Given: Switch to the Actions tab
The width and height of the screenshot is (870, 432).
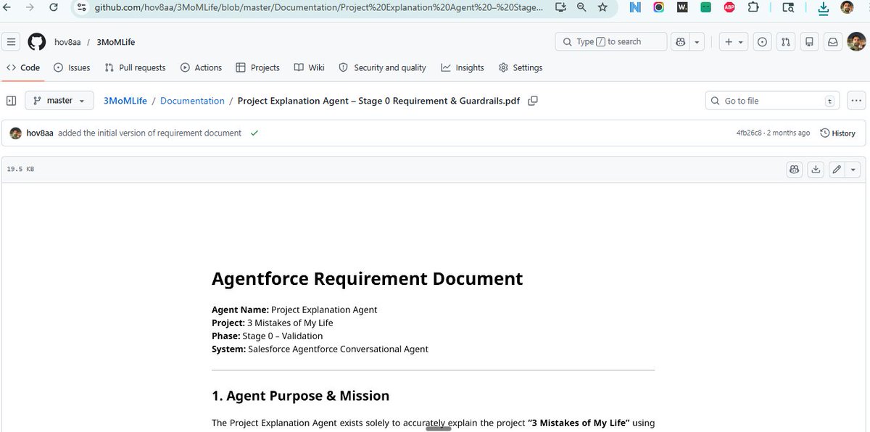Looking at the screenshot, I should [x=201, y=67].
